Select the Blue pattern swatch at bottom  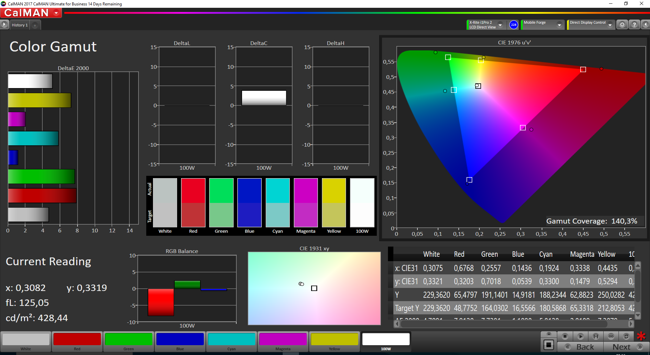pyautogui.click(x=180, y=341)
